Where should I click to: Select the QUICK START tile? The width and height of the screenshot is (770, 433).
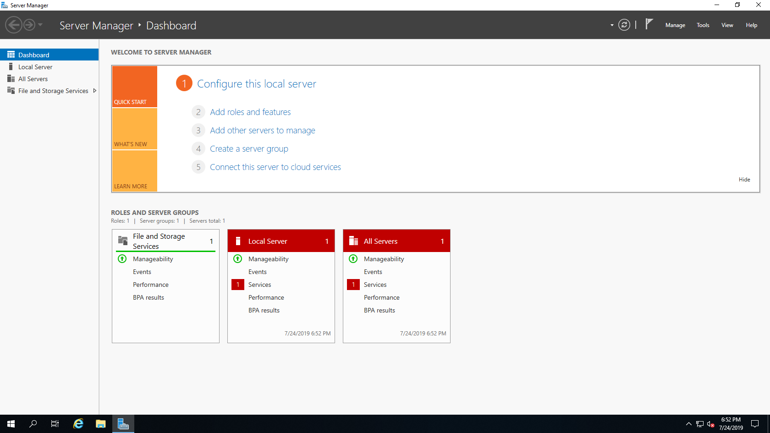coord(135,87)
